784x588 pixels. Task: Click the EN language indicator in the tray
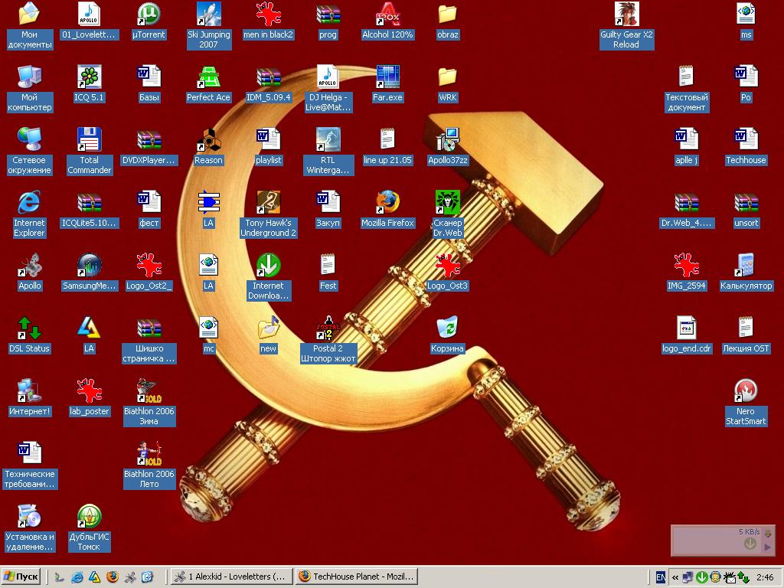661,577
